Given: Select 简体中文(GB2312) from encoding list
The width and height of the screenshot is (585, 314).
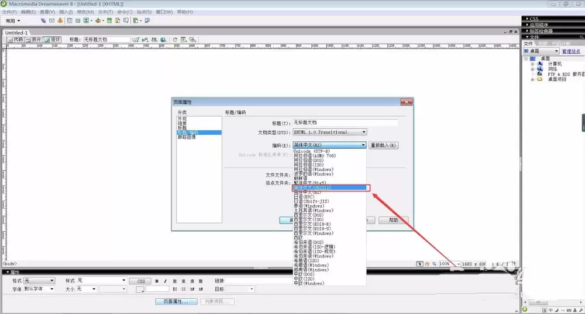Looking at the screenshot, I should tap(331, 188).
